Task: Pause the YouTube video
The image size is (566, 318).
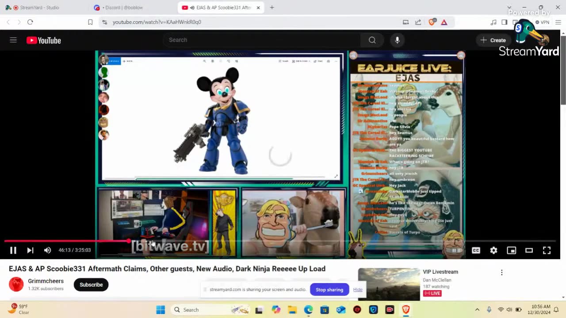Action: (13, 250)
